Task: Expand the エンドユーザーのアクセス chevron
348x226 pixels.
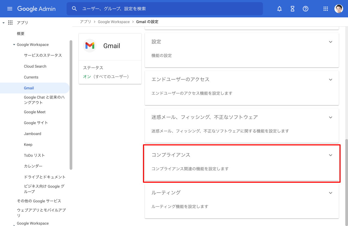Action: [331, 80]
